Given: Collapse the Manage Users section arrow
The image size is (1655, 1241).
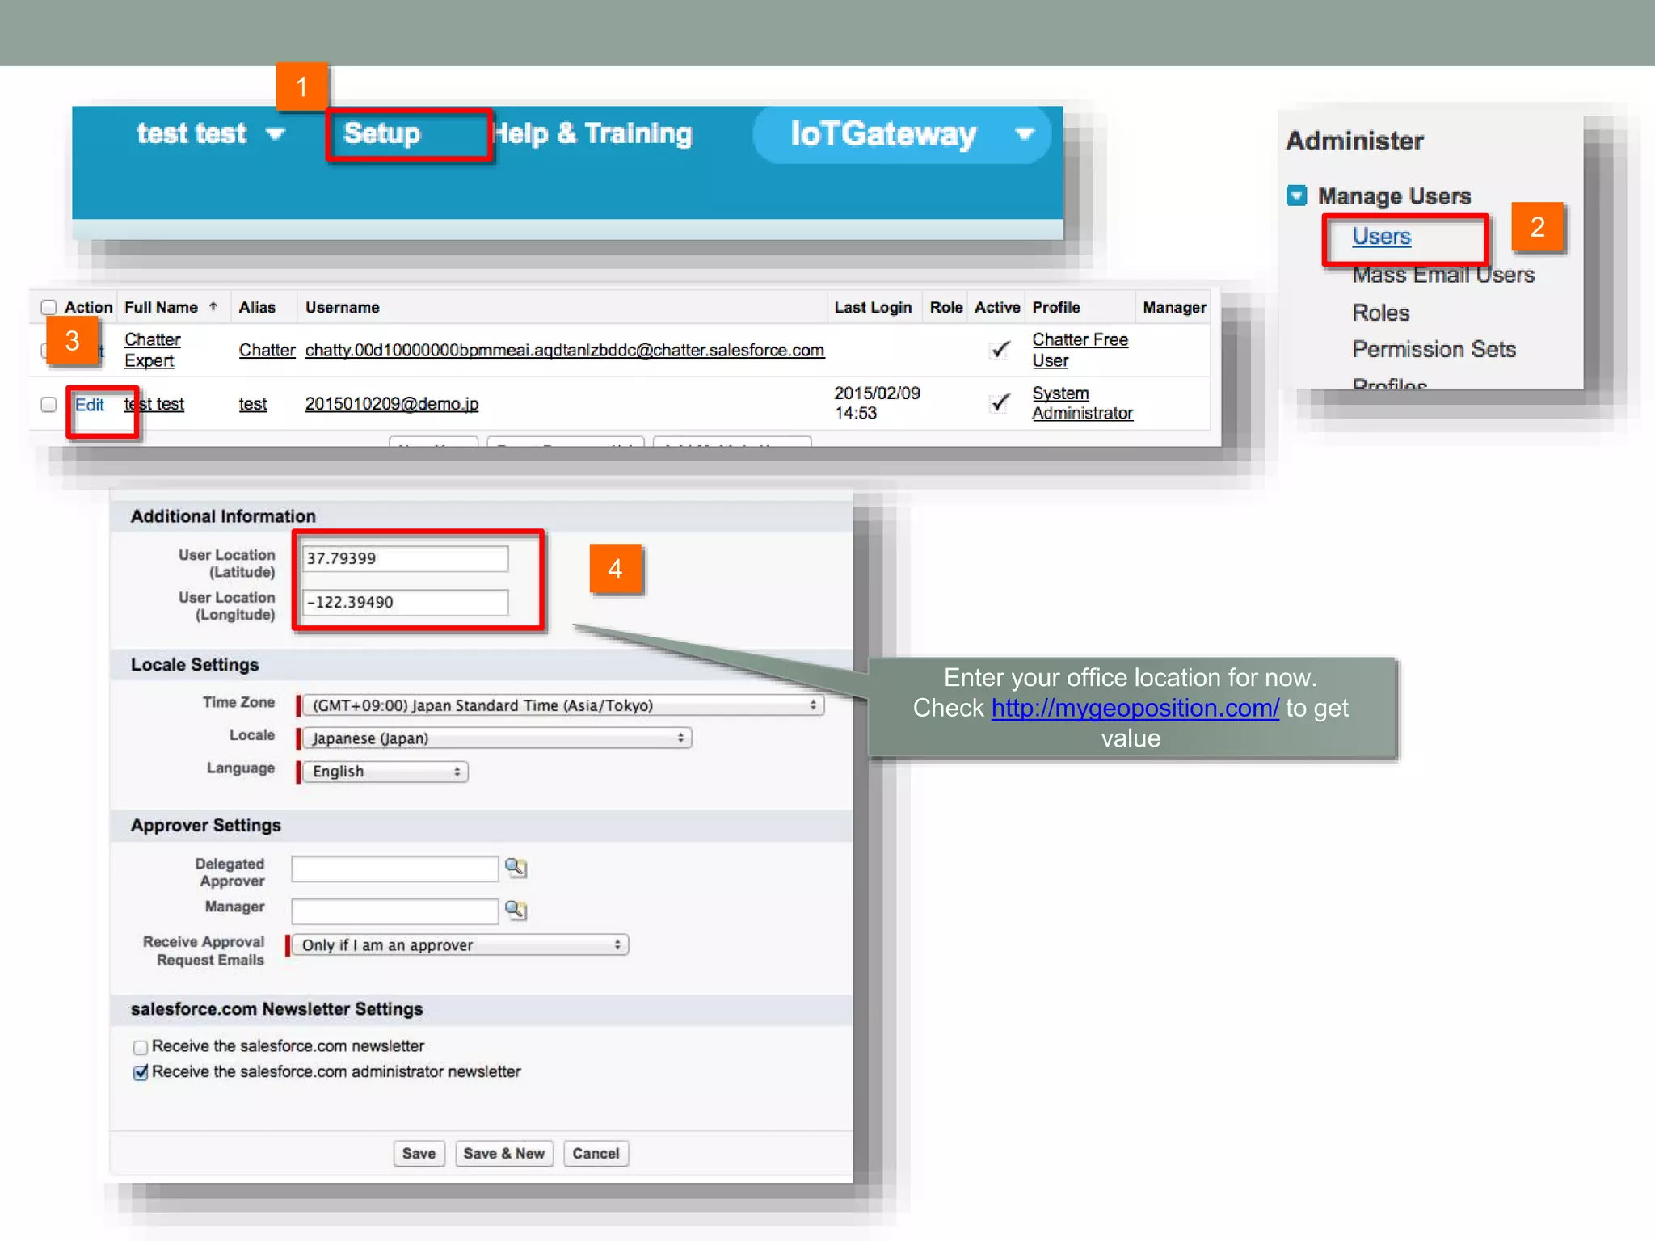Looking at the screenshot, I should coord(1296,196).
